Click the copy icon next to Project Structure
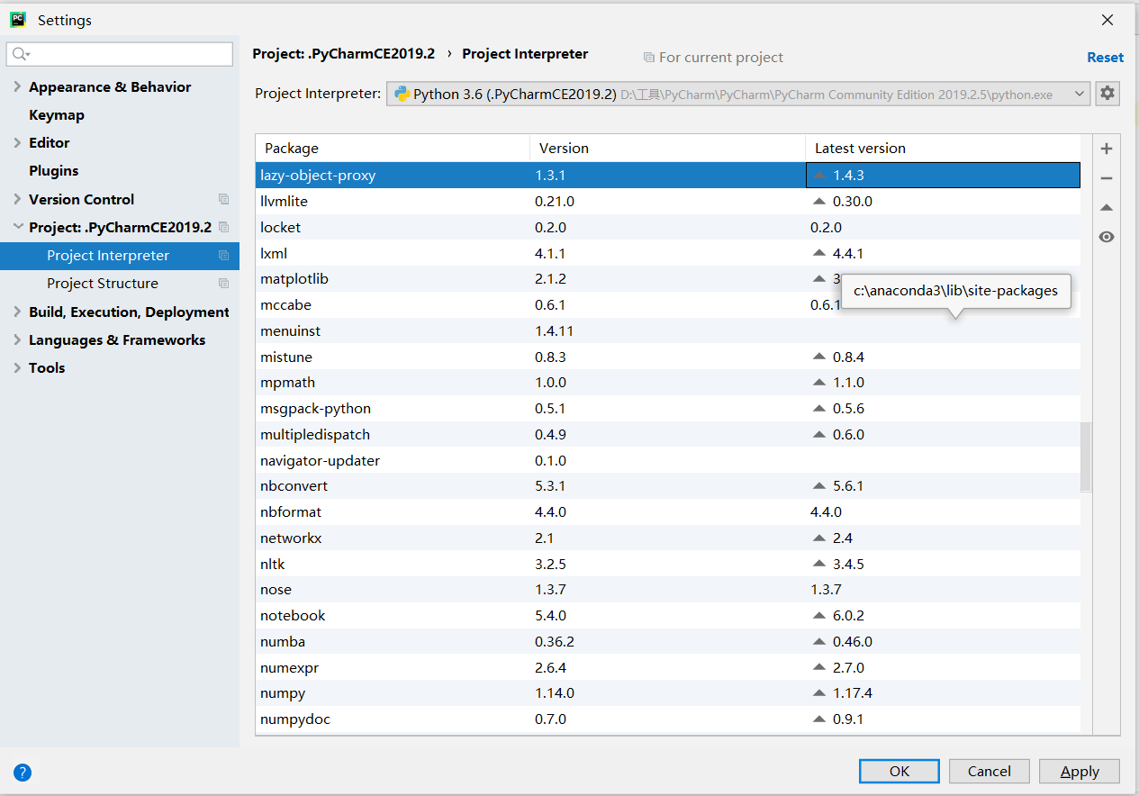1139x796 pixels. click(223, 284)
